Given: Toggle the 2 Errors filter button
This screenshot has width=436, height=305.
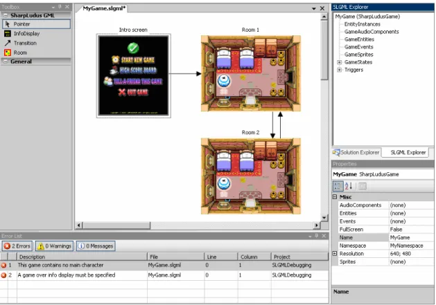Looking at the screenshot, I should 17,246.
